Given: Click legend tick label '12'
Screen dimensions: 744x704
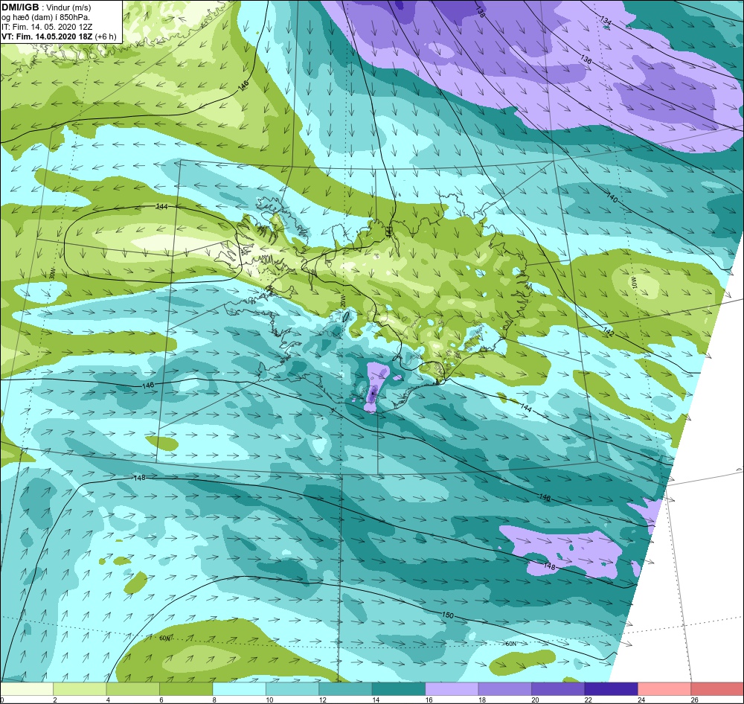Looking at the screenshot, I should [x=323, y=700].
